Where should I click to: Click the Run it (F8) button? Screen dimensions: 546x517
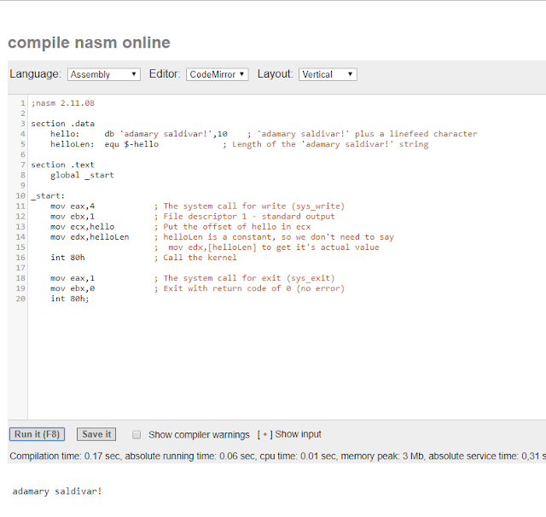point(37,434)
